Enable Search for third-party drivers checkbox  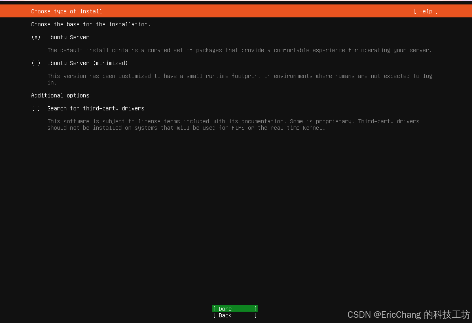(88, 108)
